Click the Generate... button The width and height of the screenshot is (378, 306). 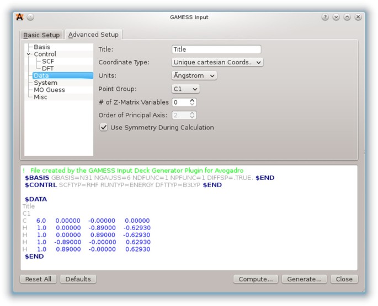click(x=304, y=279)
